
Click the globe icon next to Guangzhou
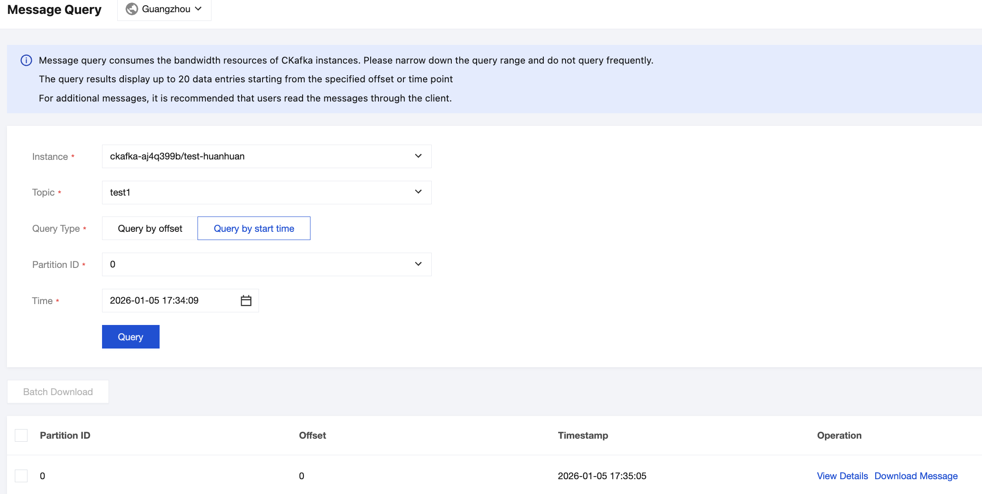[x=132, y=9]
